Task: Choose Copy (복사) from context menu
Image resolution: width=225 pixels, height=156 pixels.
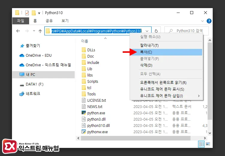Action: coord(146,52)
